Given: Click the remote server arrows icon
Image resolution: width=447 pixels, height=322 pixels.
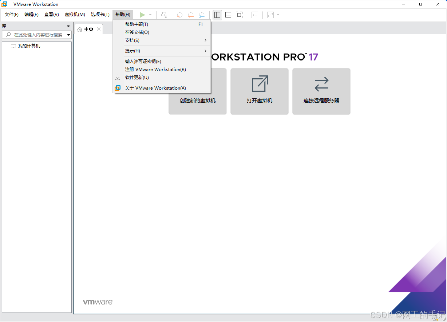Looking at the screenshot, I should pos(321,84).
